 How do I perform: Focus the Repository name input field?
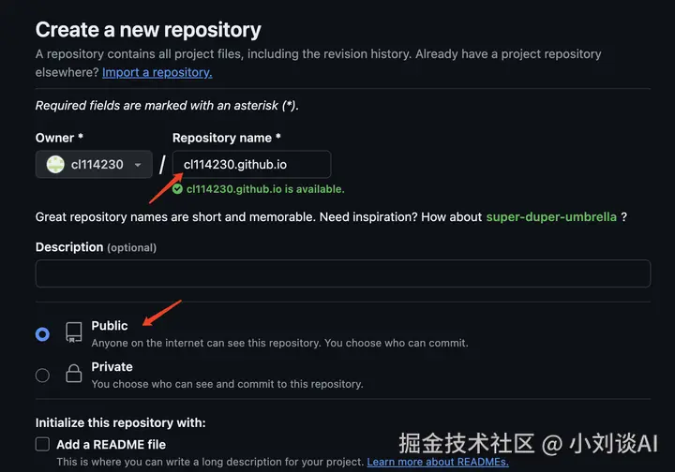[252, 164]
